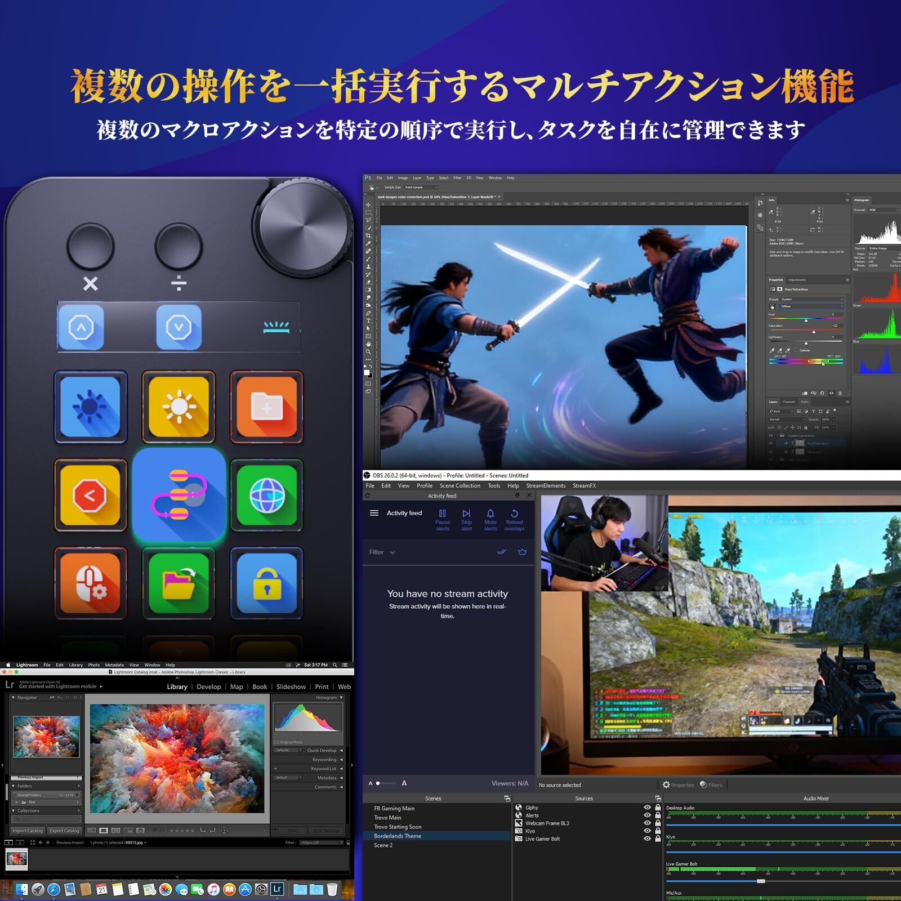Screen dimensions: 901x901
Task: Choose the Brush tool in Photoshop
Action: coord(368,259)
